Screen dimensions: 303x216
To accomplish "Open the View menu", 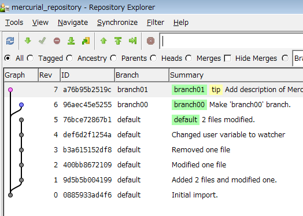I will click(40, 23).
